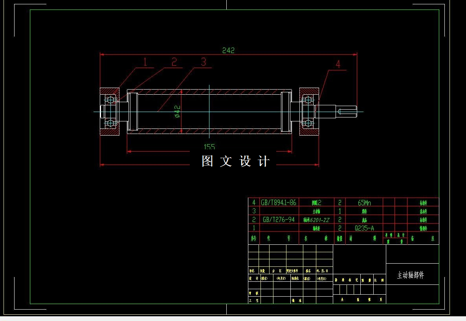Select the 年、月、日 label in title block
Viewport: 466px width, 321px height.
pos(323,271)
